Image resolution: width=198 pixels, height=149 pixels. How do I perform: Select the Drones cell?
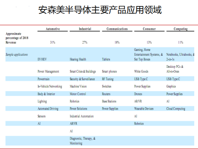[x=138, y=94]
